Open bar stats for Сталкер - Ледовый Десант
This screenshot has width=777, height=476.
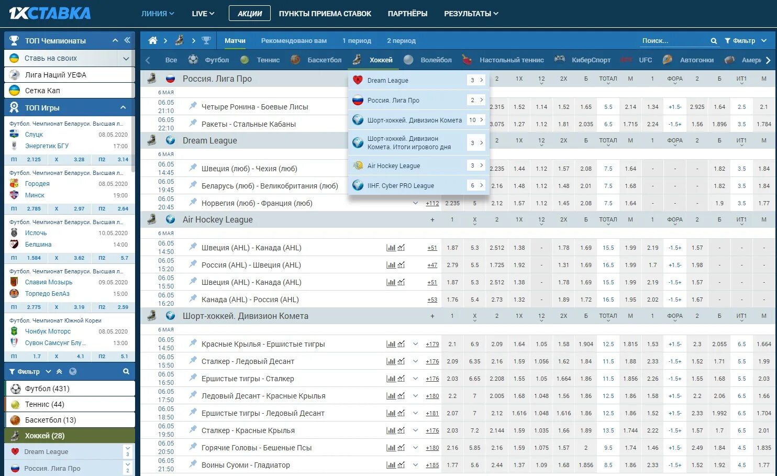tap(391, 361)
